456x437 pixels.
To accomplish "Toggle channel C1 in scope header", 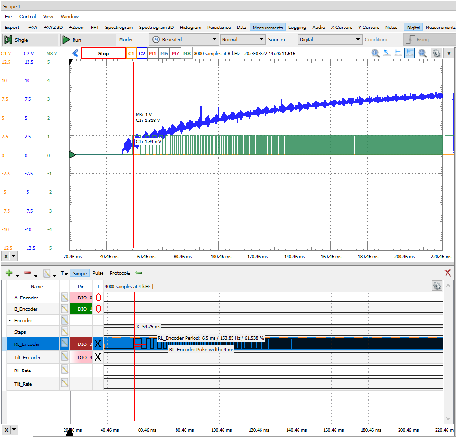I will pyautogui.click(x=131, y=53).
